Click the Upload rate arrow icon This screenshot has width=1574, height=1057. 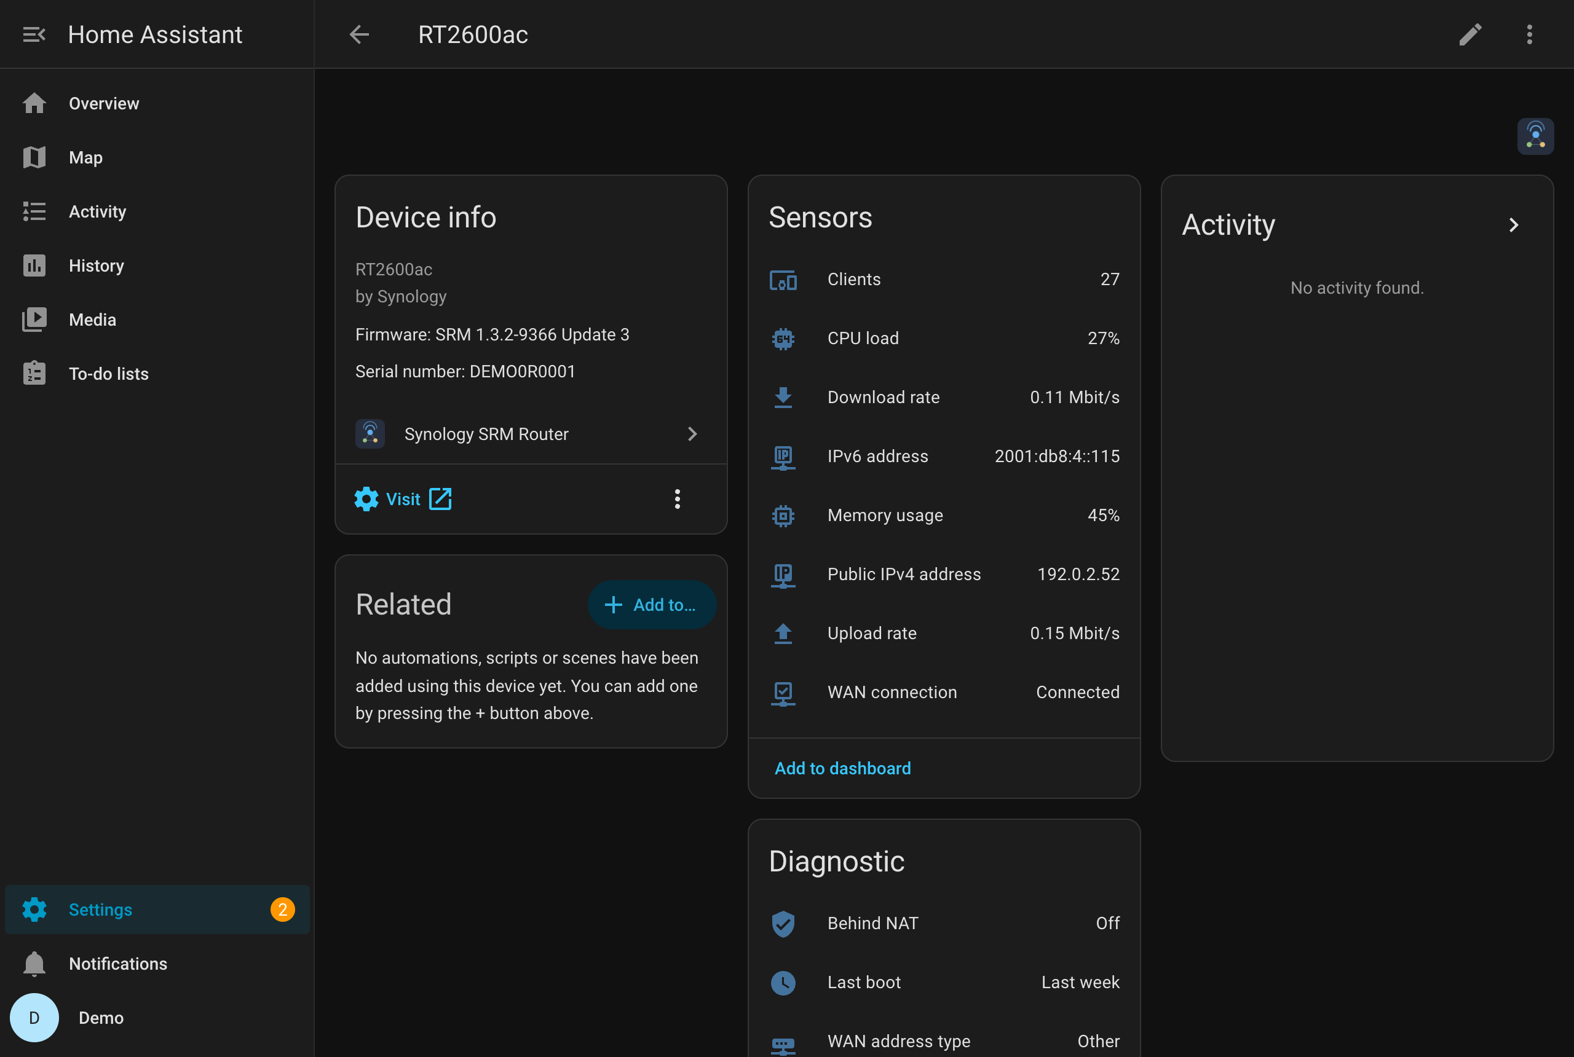(x=783, y=633)
